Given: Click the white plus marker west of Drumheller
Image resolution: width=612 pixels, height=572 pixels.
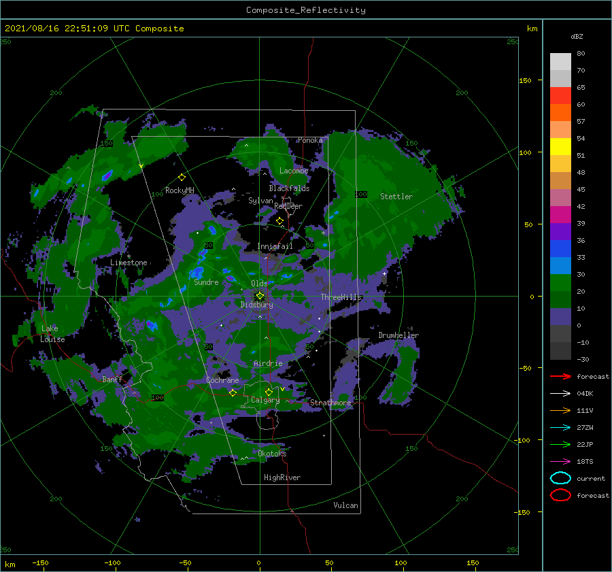Looking at the screenshot, I should [x=384, y=273].
